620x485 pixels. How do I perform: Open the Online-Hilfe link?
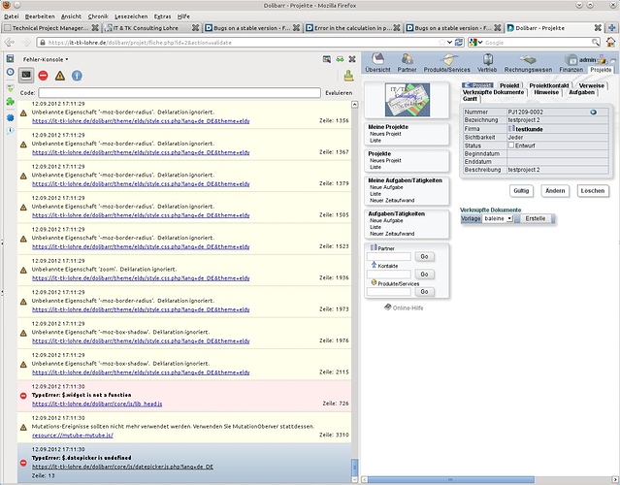coord(408,307)
